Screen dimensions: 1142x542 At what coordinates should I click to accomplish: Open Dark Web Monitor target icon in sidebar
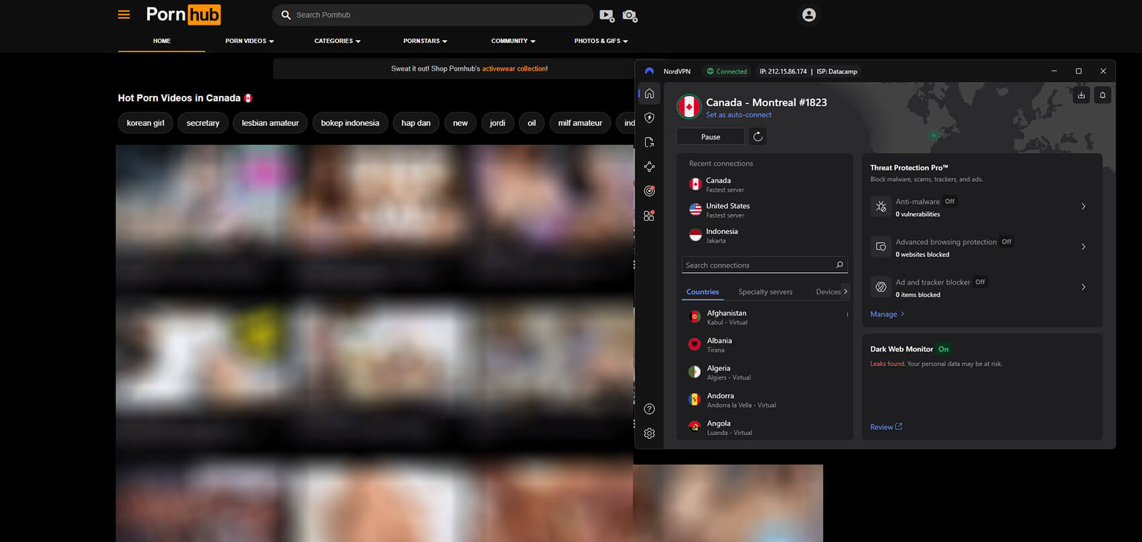coord(649,191)
